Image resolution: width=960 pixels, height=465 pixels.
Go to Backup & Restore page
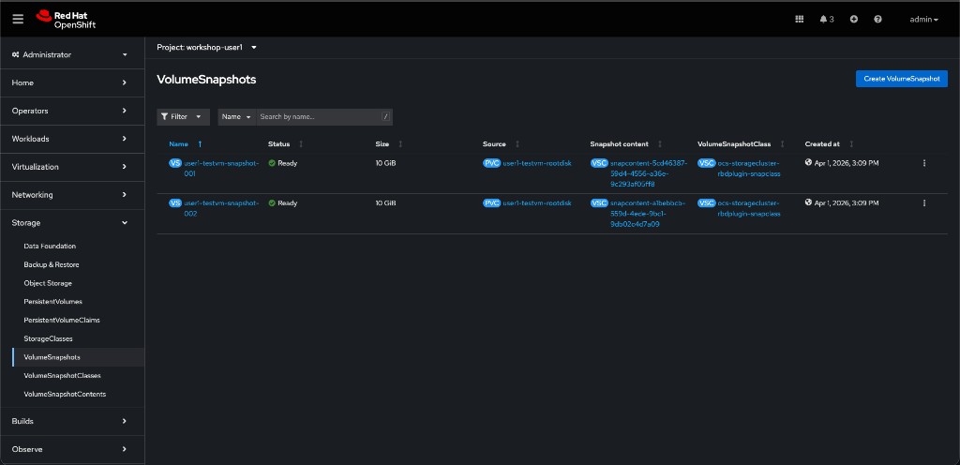click(52, 265)
